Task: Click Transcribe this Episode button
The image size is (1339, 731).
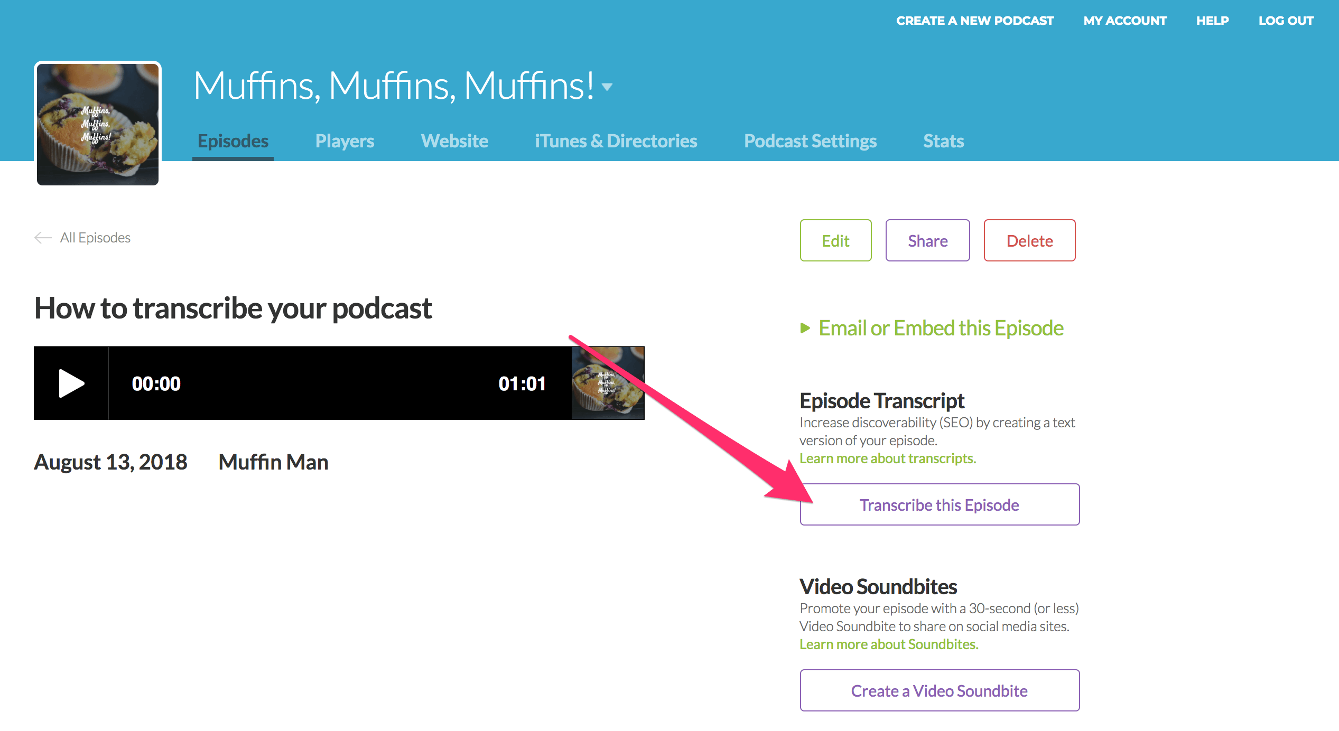Action: (x=940, y=505)
